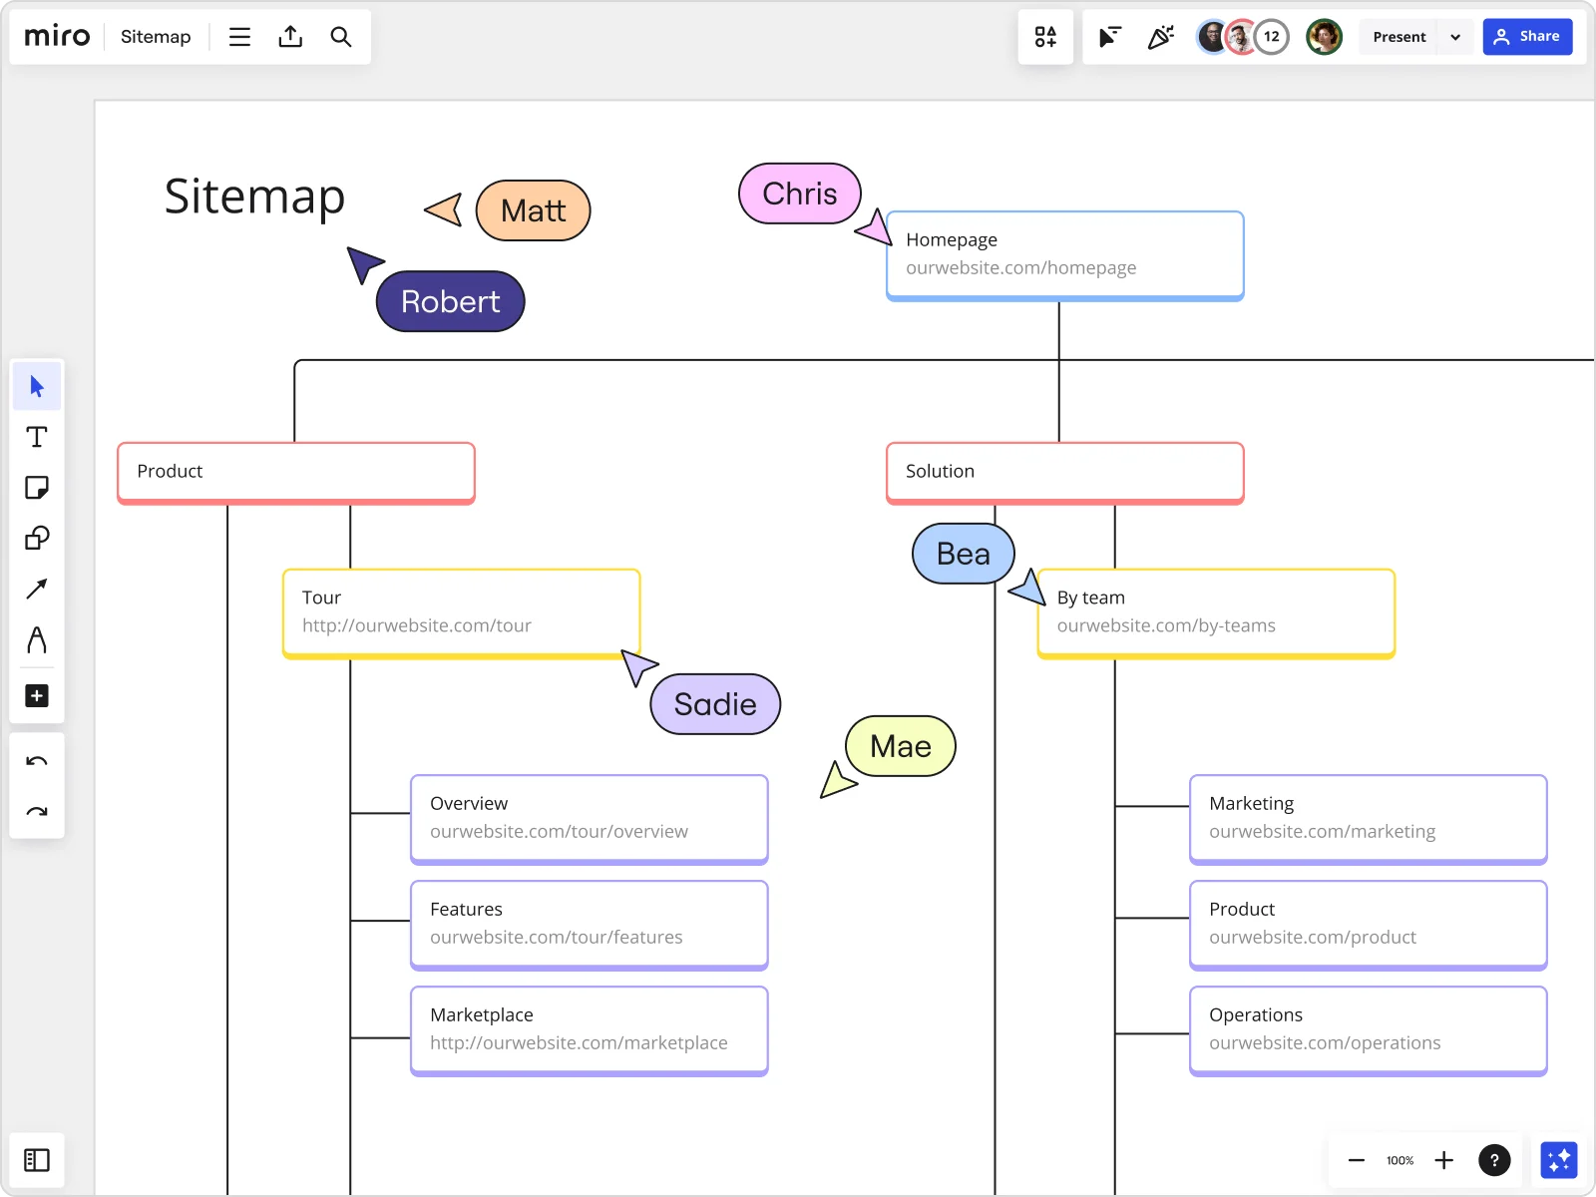The width and height of the screenshot is (1596, 1197).
Task: Start presentation with Present button
Action: (x=1398, y=37)
